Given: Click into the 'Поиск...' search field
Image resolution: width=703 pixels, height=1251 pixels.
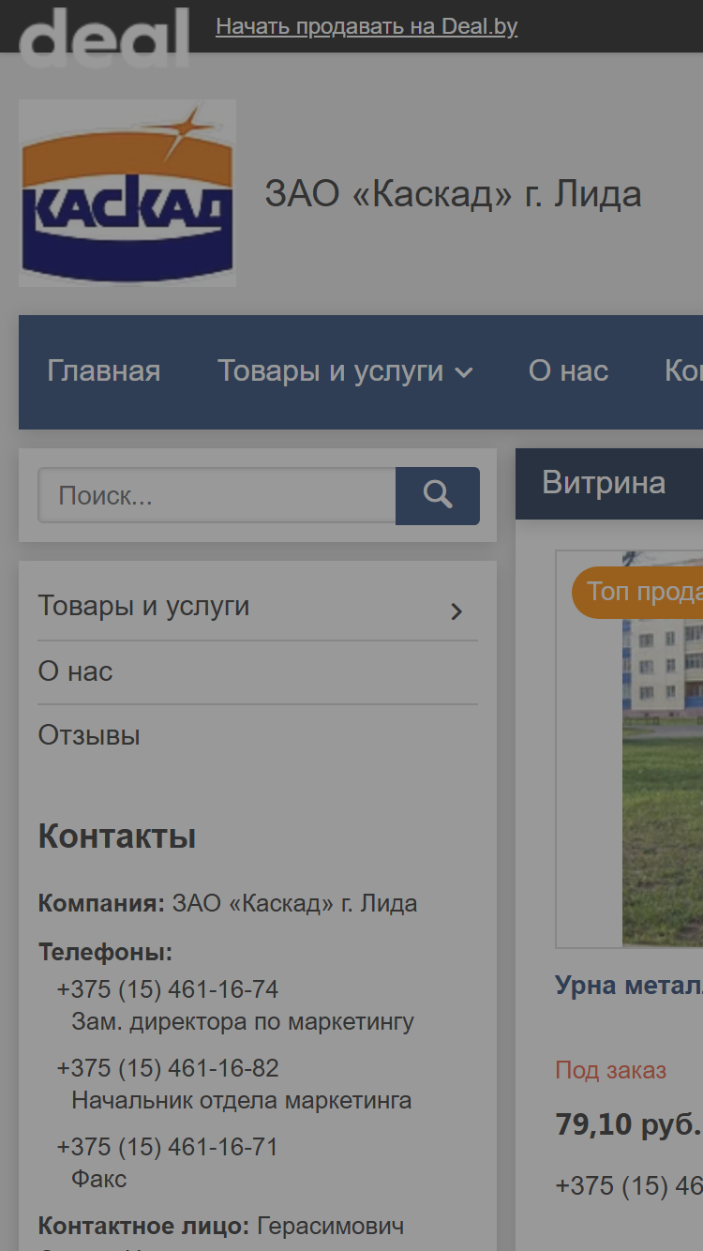Looking at the screenshot, I should [x=217, y=495].
